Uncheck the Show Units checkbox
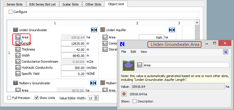234x110 pixels. point(36,98)
